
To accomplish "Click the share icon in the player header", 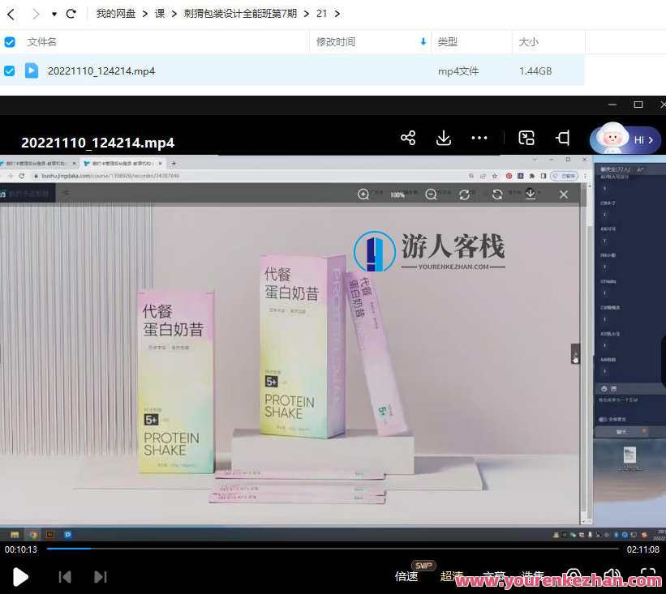I will (408, 138).
